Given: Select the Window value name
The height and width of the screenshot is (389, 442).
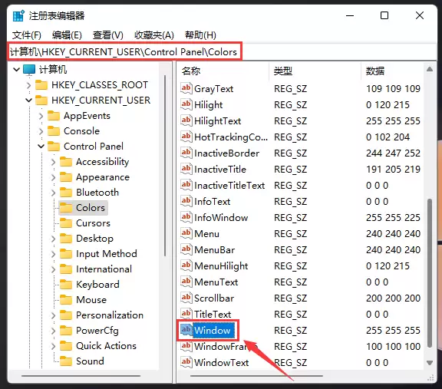Looking at the screenshot, I should [213, 330].
